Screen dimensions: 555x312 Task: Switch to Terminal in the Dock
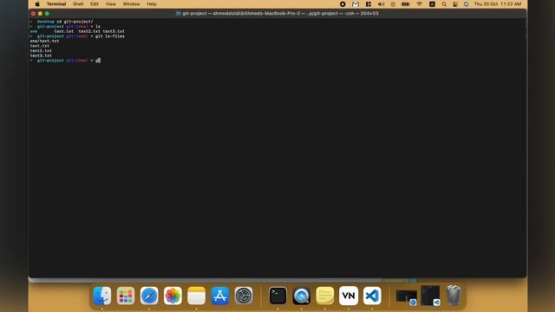coord(277,296)
